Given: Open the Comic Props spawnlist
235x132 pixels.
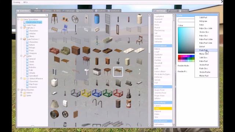Looking at the screenshot, I should (31, 25).
